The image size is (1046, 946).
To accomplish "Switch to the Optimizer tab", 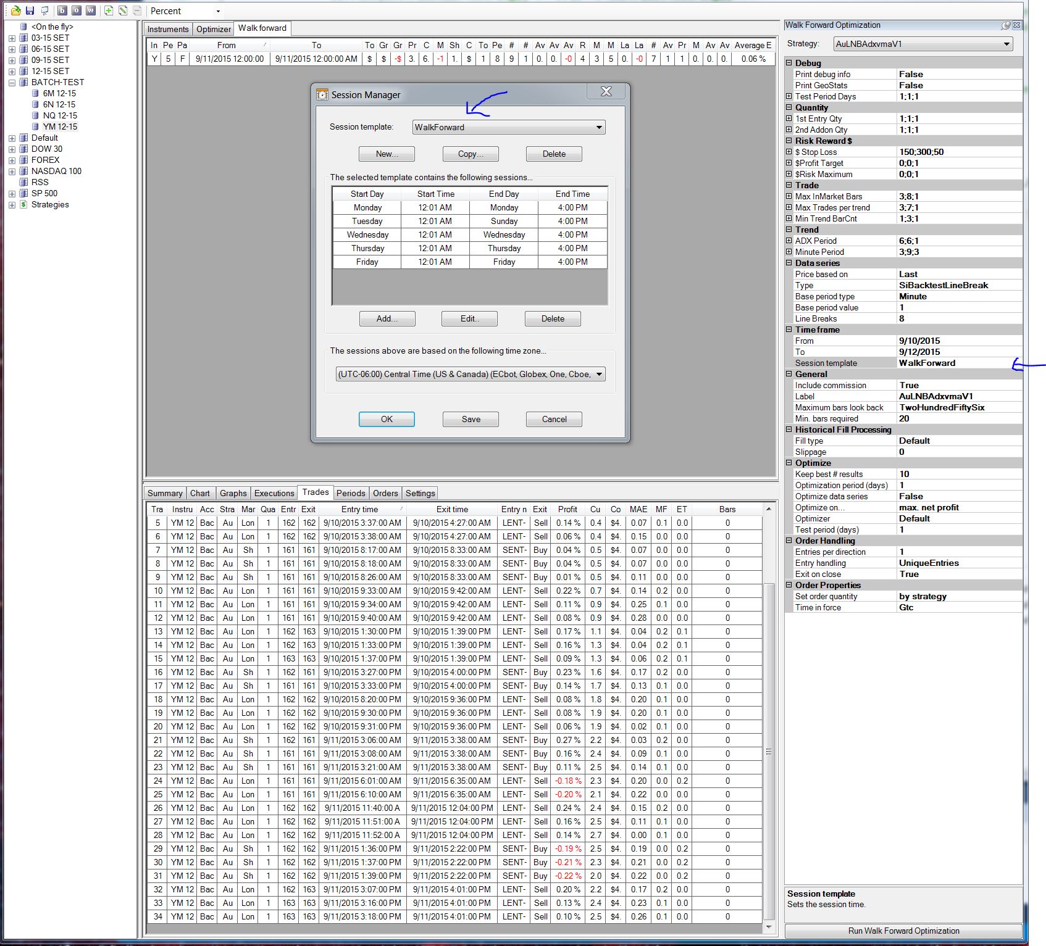I will point(214,29).
